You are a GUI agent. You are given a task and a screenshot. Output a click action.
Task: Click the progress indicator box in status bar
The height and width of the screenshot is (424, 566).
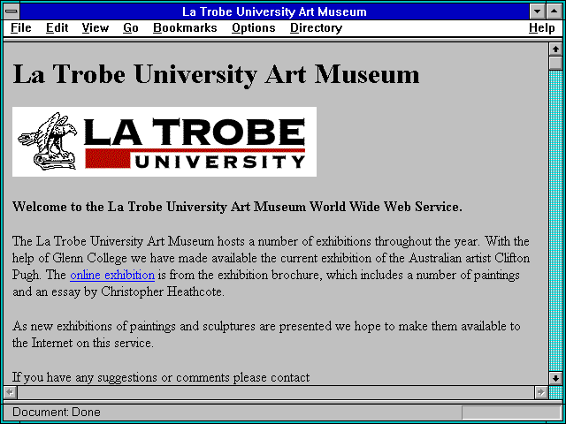[x=511, y=413]
